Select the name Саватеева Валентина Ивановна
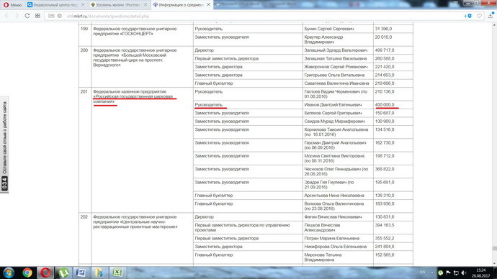Viewport: 497px width, 279px height. pos(336,83)
